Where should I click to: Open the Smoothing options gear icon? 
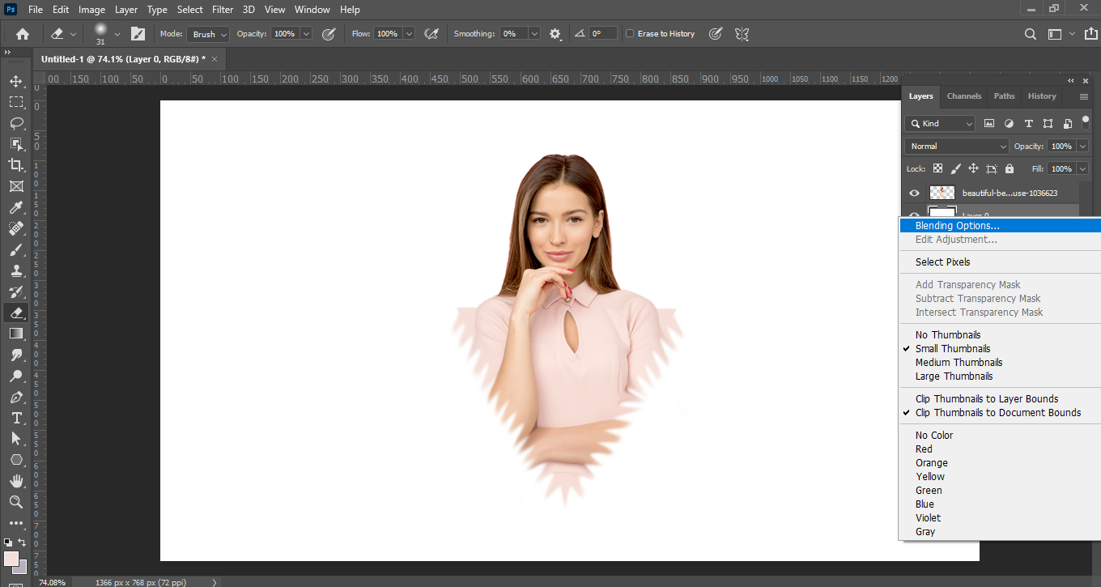pyautogui.click(x=555, y=34)
